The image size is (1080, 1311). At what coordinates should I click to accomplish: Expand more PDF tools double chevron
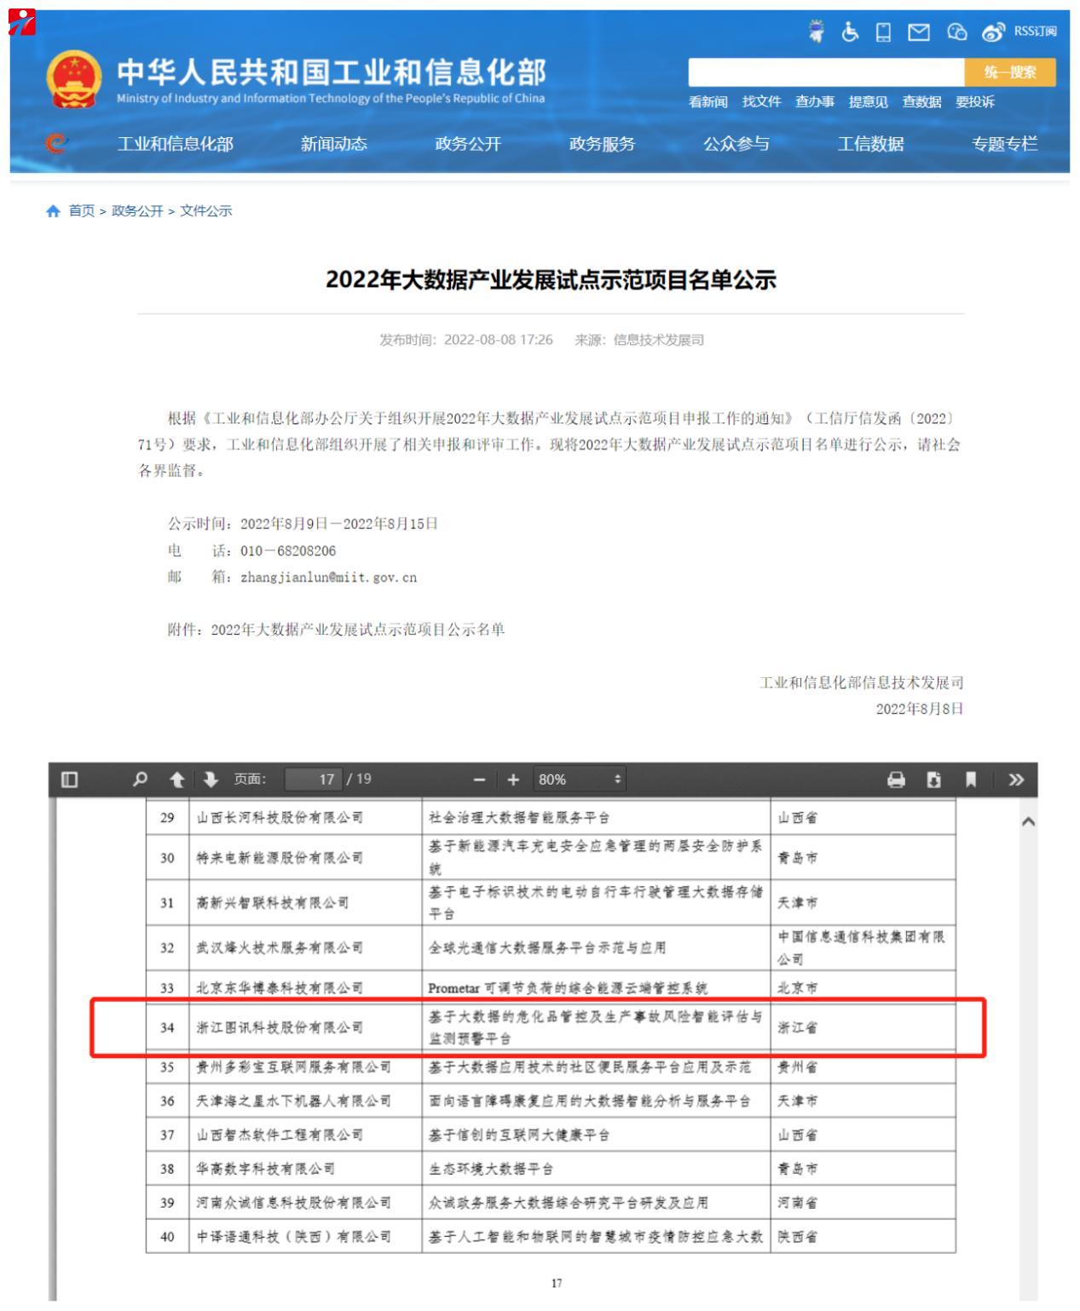[x=1015, y=779]
